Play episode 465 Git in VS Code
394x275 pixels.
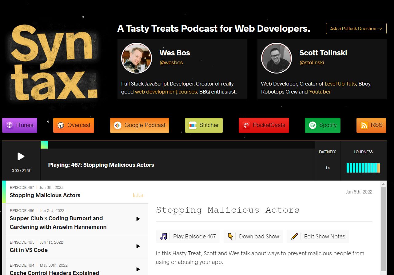pyautogui.click(x=138, y=246)
